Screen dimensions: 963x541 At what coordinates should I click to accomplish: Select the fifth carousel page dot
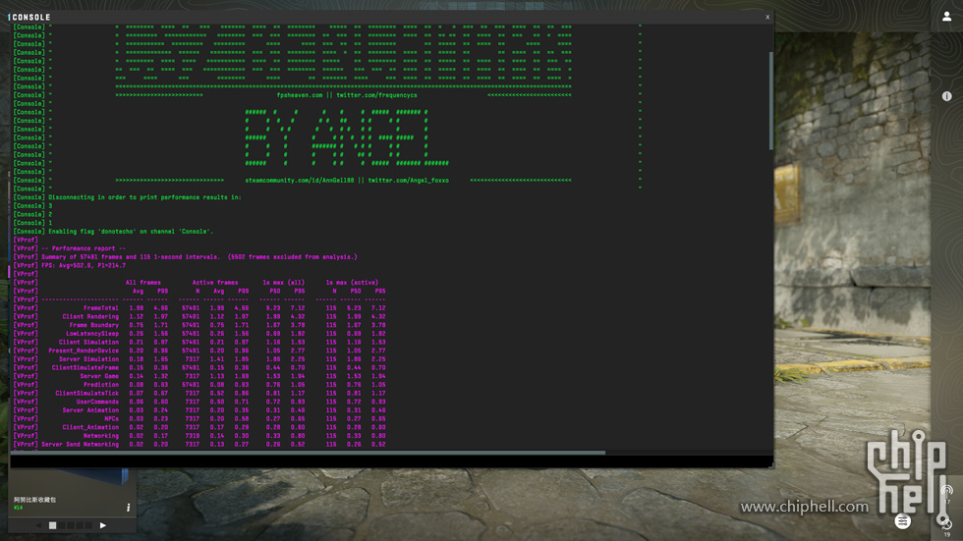point(88,525)
